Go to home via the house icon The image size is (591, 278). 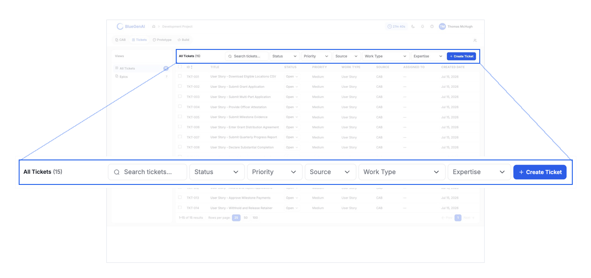coord(154,27)
